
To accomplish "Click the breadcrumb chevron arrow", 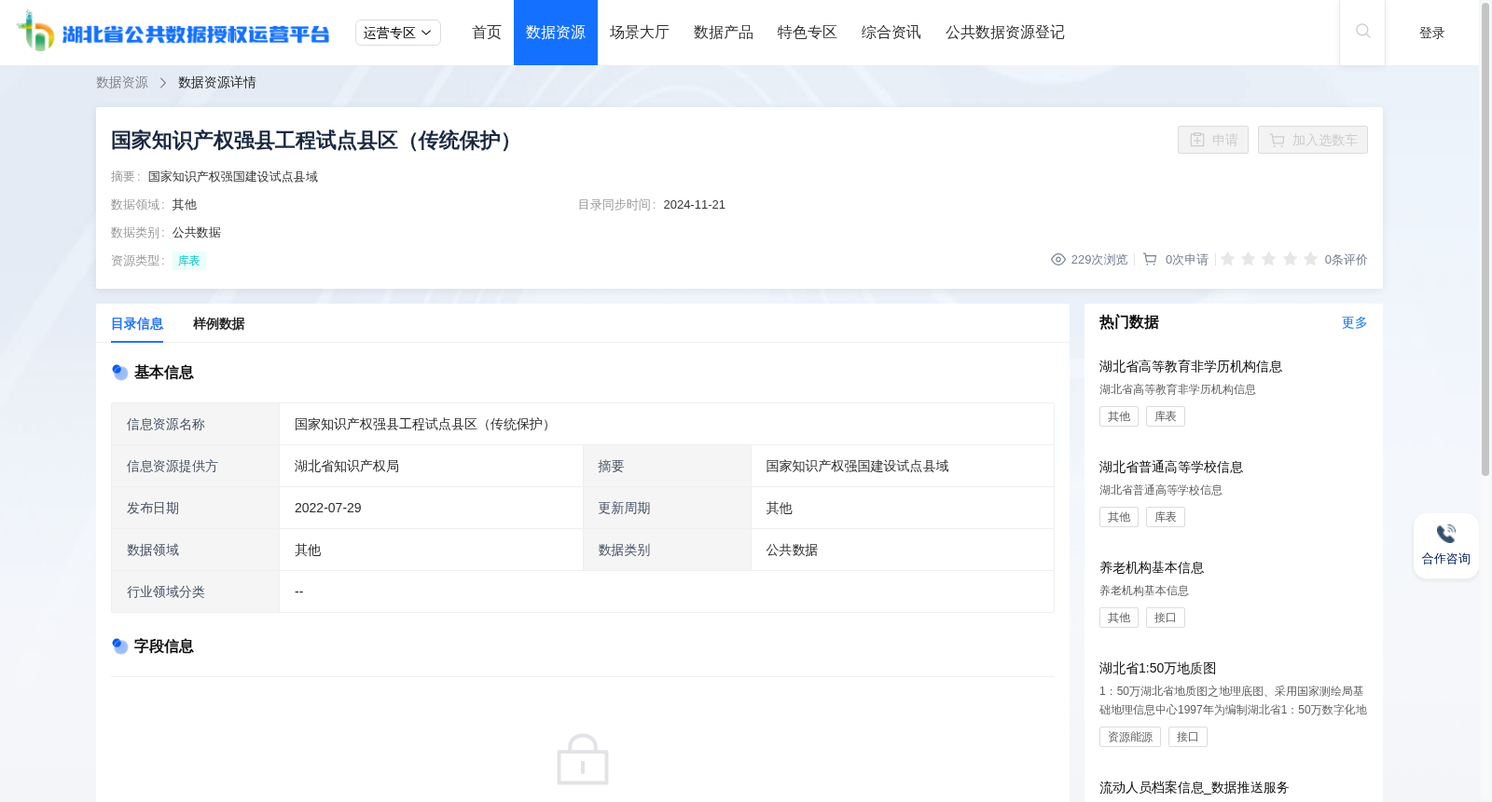I will pos(163,83).
